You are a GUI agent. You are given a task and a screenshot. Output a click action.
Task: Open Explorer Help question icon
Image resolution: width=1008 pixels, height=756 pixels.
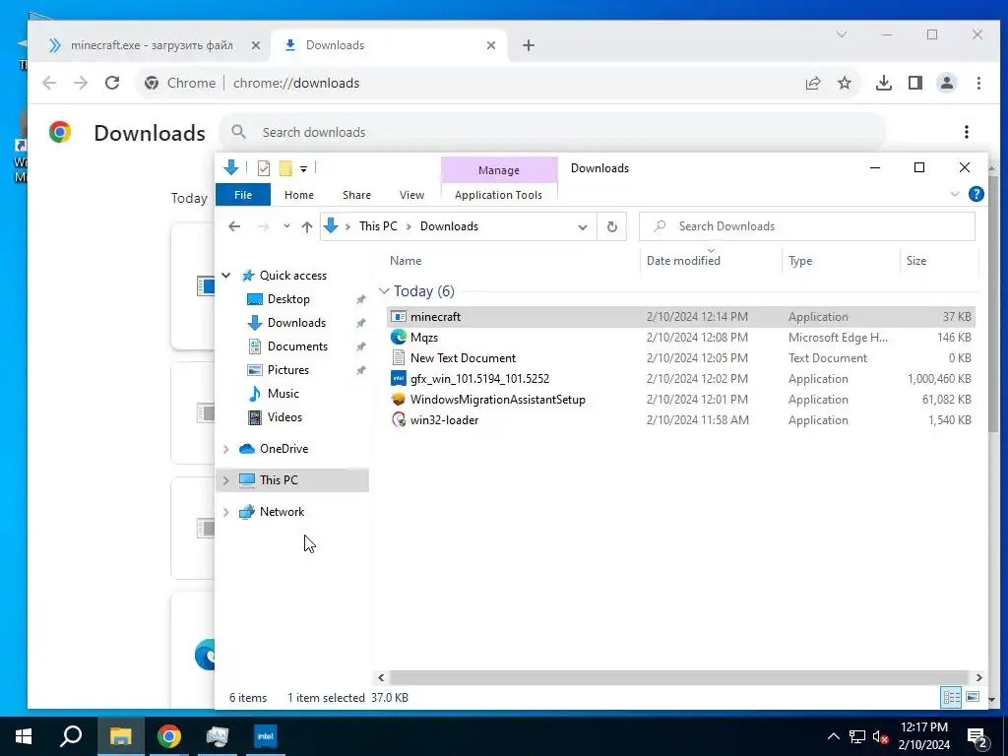[x=976, y=194]
